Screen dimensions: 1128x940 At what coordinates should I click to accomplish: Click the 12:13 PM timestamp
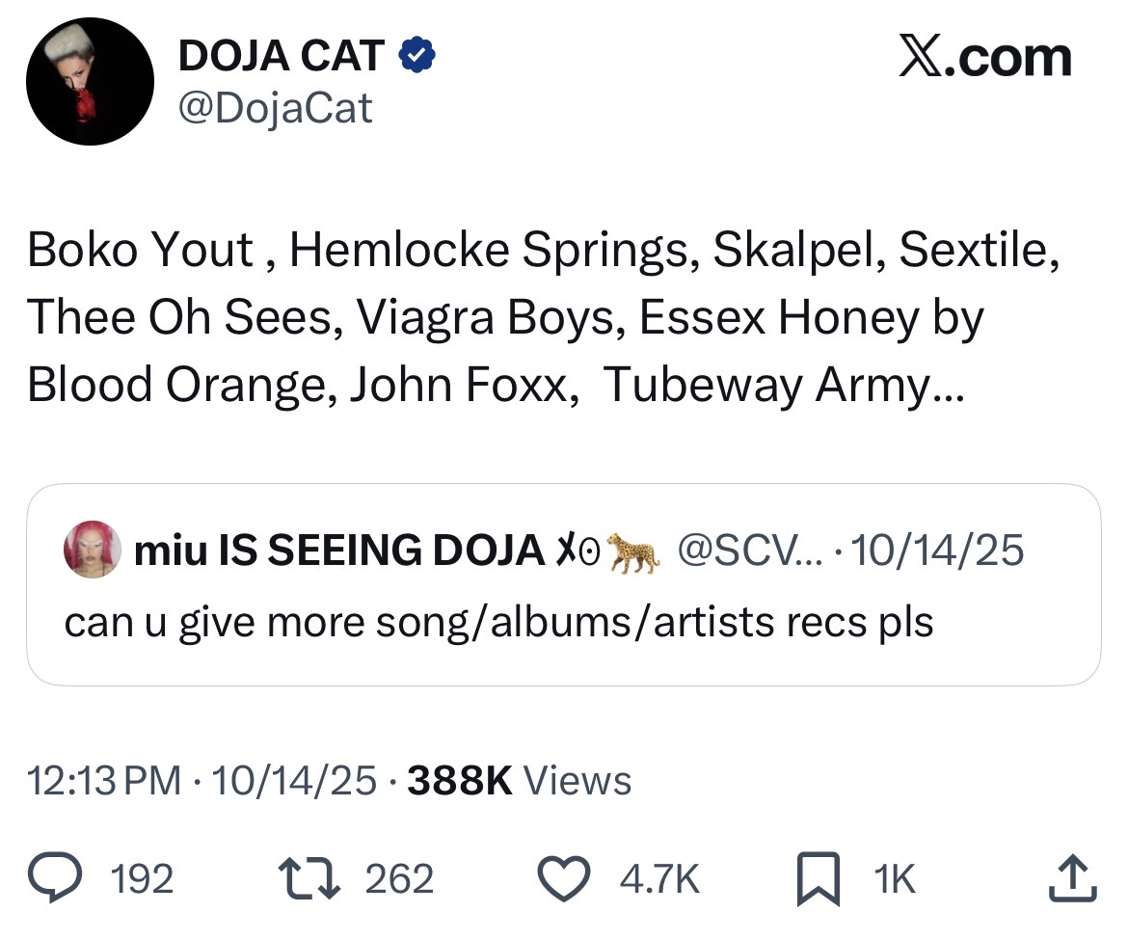[x=104, y=780]
